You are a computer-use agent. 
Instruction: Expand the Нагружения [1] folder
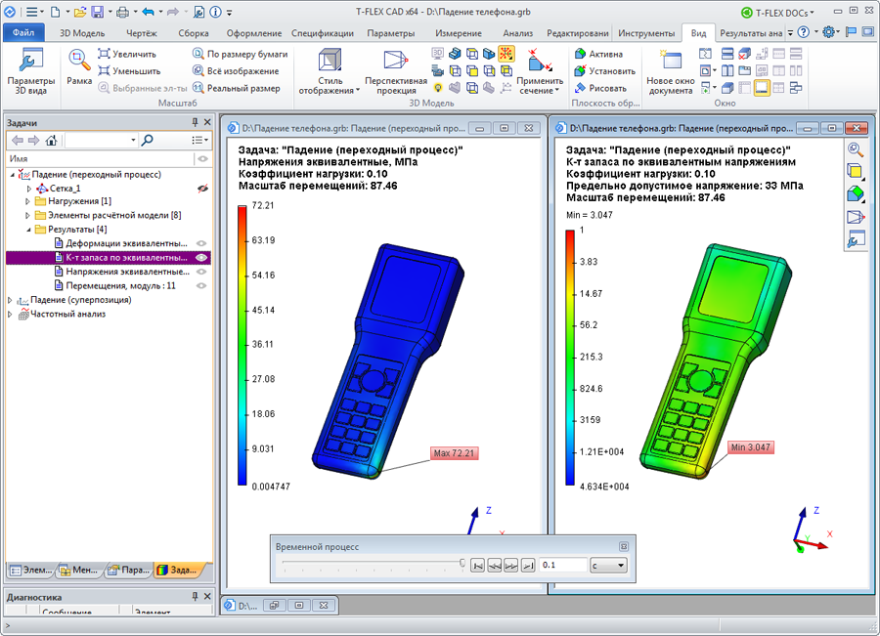[28, 201]
